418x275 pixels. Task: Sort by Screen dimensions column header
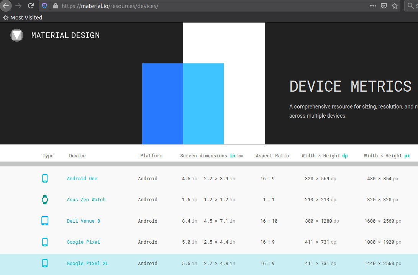pos(203,156)
